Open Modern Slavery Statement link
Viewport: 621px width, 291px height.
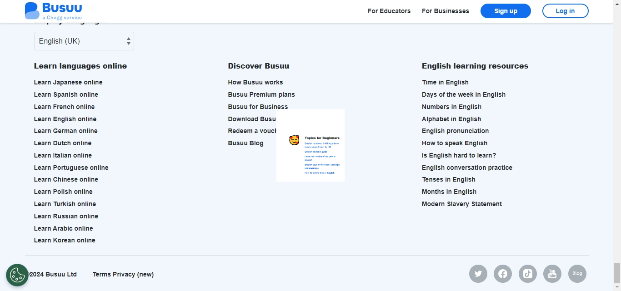pyautogui.click(x=462, y=204)
